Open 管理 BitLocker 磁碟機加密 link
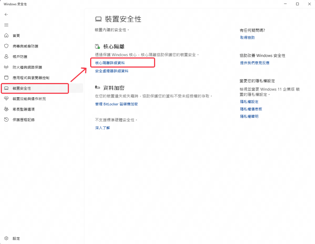 click(117, 104)
